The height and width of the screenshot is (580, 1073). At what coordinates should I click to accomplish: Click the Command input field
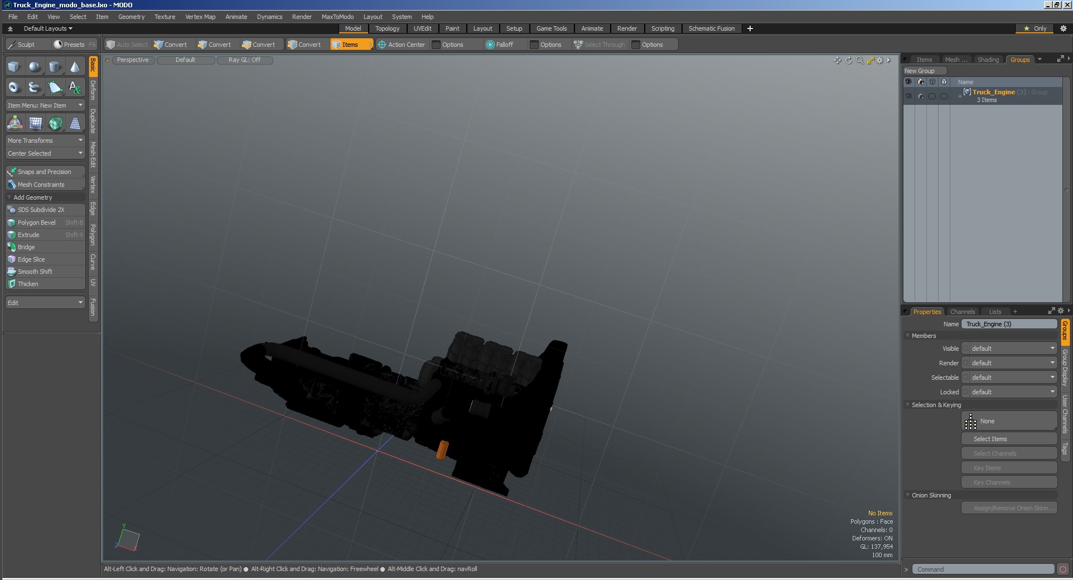tap(983, 569)
